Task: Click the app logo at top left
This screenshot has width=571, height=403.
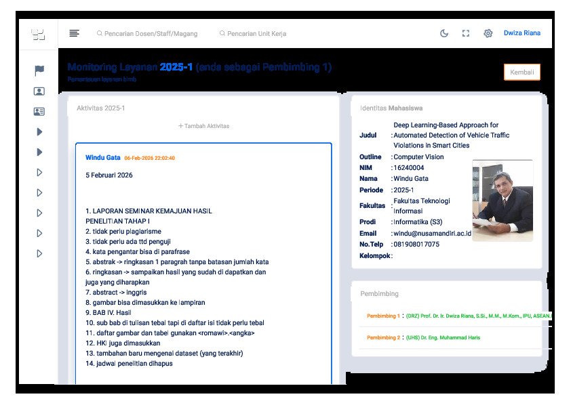Action: (38, 34)
